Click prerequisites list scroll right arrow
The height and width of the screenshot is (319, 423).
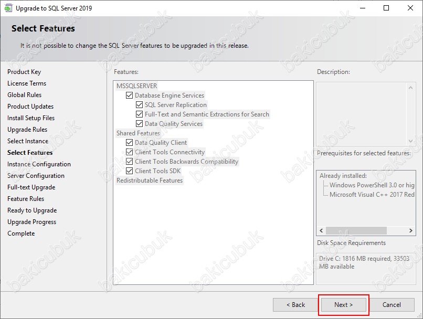410,230
